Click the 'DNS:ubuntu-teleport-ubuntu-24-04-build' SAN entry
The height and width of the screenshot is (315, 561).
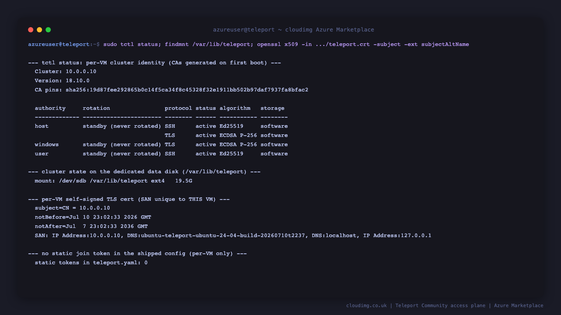[218, 235]
